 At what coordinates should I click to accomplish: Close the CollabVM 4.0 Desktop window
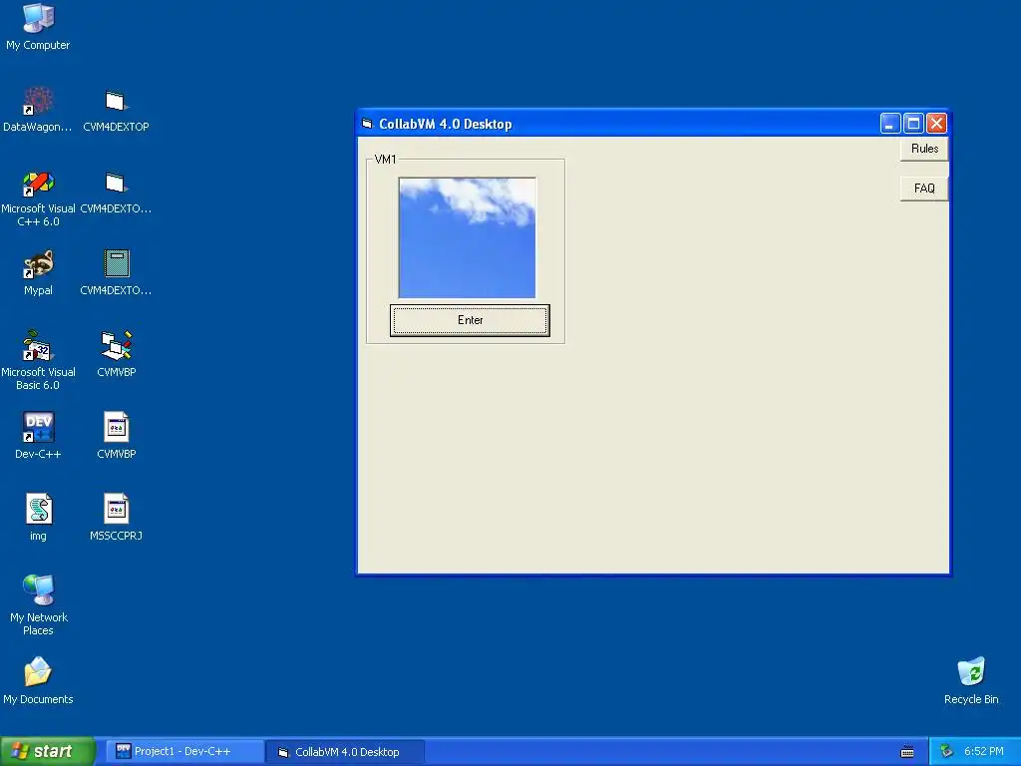click(936, 123)
